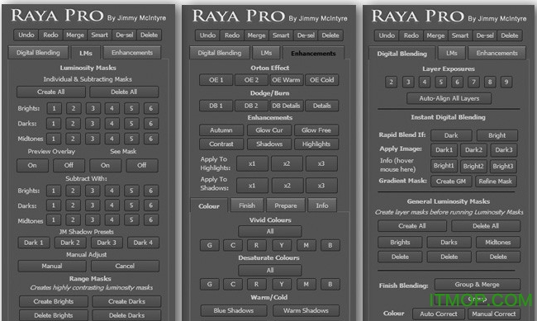Turn Preview Overlay Off
The height and width of the screenshot is (321, 537).
point(69,165)
